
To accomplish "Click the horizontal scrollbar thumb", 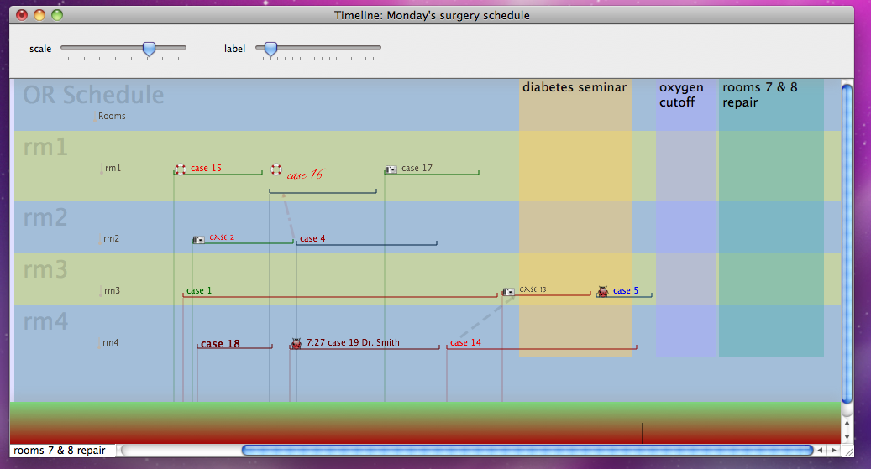I will coord(527,451).
